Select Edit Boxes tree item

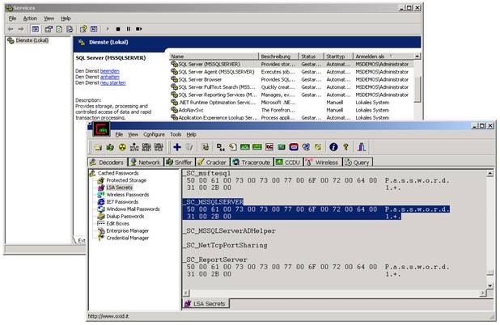[x=117, y=224]
